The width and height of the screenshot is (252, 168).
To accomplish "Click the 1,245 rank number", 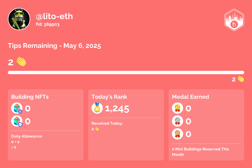I will click(x=117, y=109).
